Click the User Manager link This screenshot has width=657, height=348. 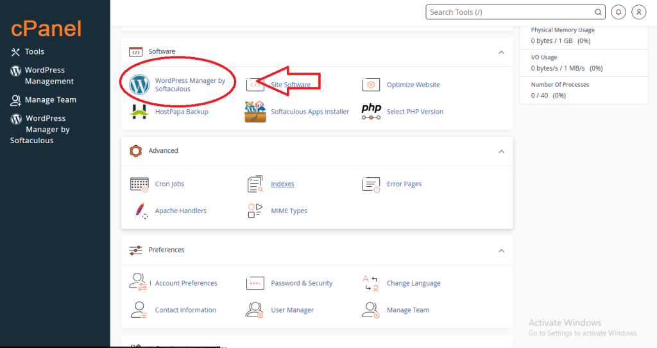[x=293, y=310]
